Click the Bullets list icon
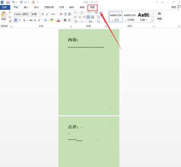181x167 pixels. click(75, 12)
